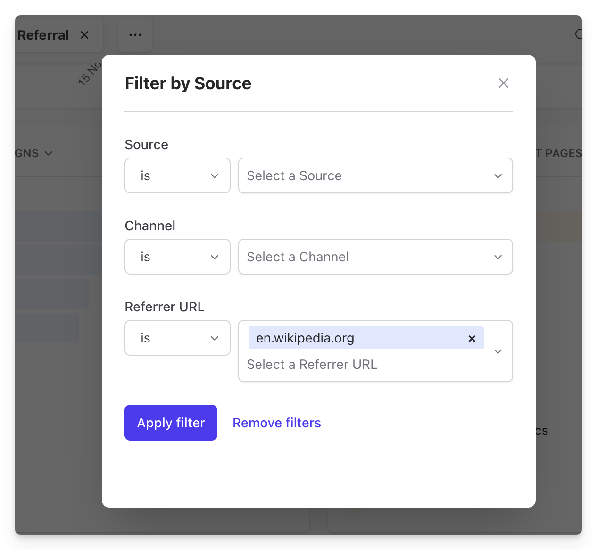Close the Filter by Source dialog

click(503, 83)
